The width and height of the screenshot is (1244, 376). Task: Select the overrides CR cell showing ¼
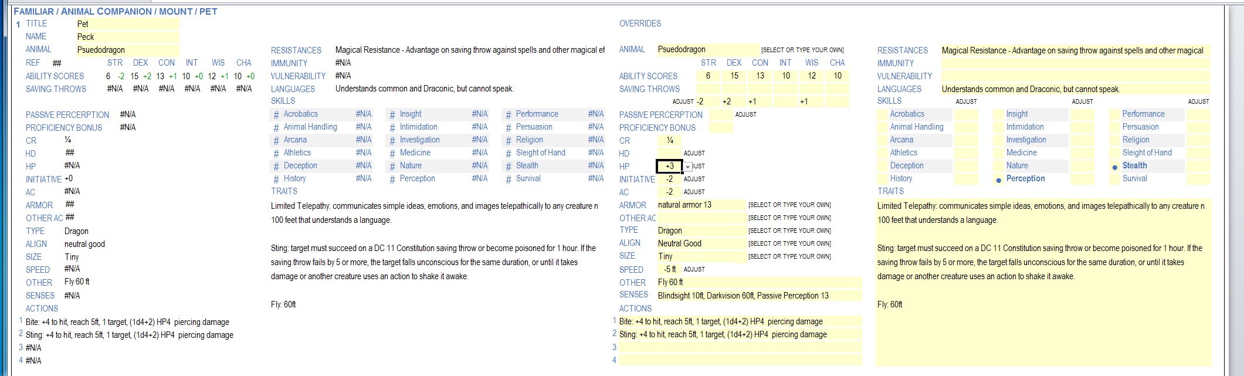coord(669,140)
